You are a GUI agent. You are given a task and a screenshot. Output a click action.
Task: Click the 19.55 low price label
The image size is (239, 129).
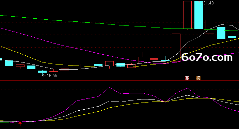[x=52, y=75]
